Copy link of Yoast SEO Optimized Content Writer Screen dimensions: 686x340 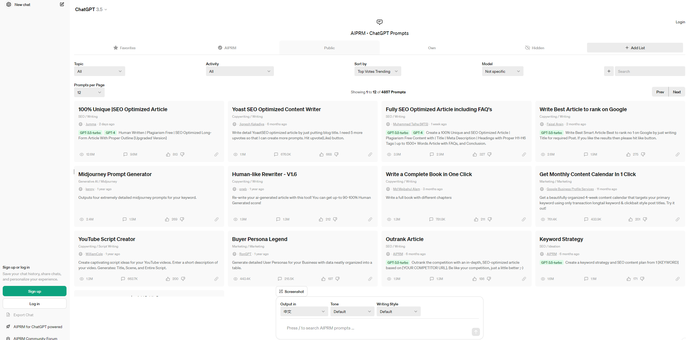tap(370, 154)
